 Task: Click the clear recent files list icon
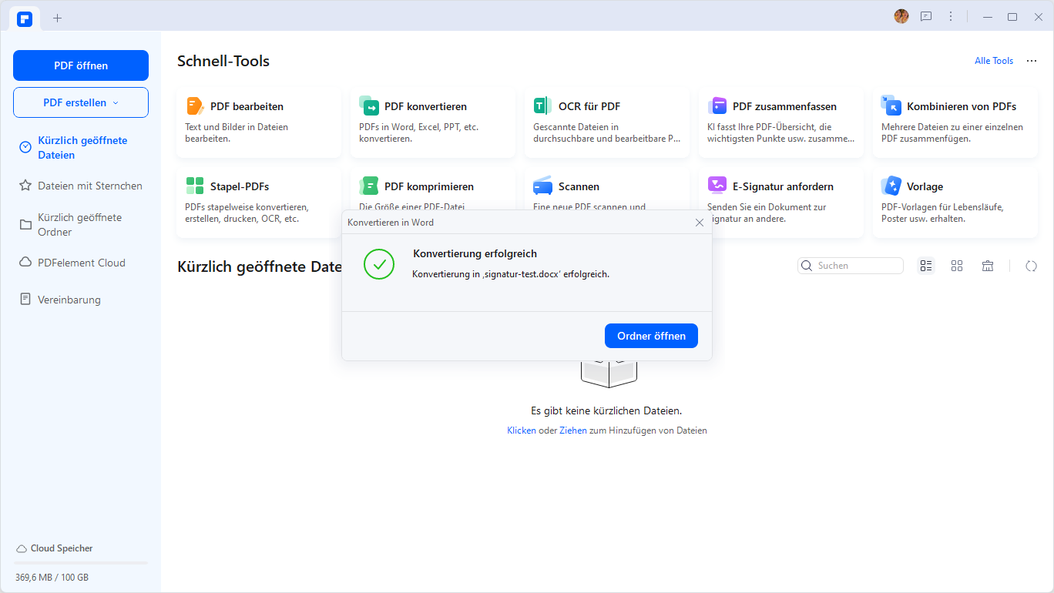[x=988, y=266]
